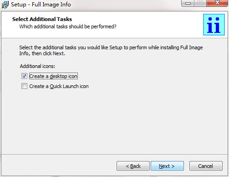This screenshot has height=177, width=229.
Task: Uncheck the desktop icon checkbox
Action: point(24,76)
